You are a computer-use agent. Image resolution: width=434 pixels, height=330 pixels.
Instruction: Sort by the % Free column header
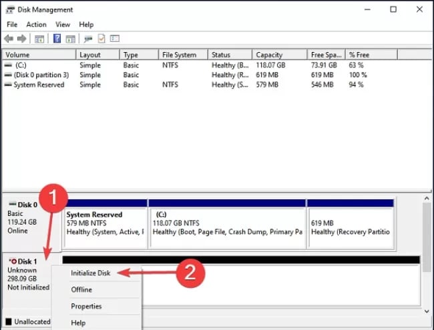371,55
